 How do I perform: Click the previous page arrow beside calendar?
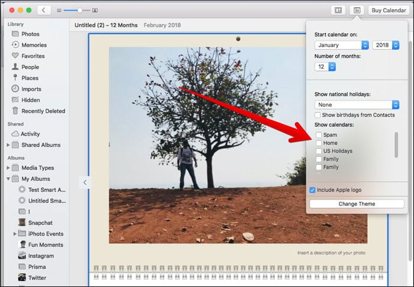point(85,182)
